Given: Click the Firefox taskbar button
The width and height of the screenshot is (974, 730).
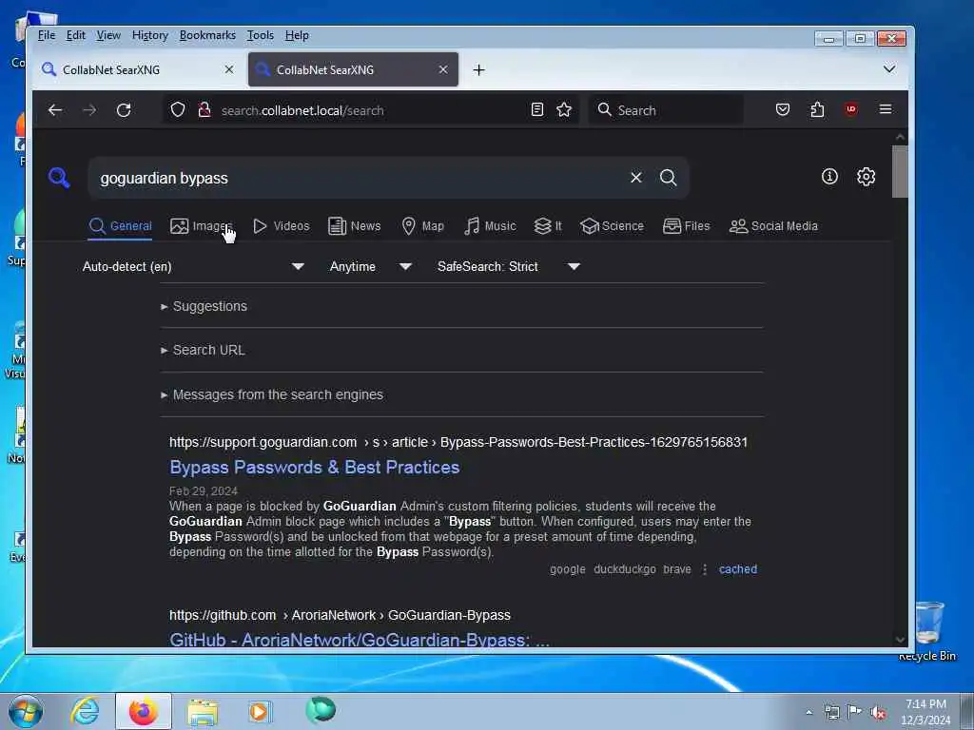Looking at the screenshot, I should coord(143,711).
